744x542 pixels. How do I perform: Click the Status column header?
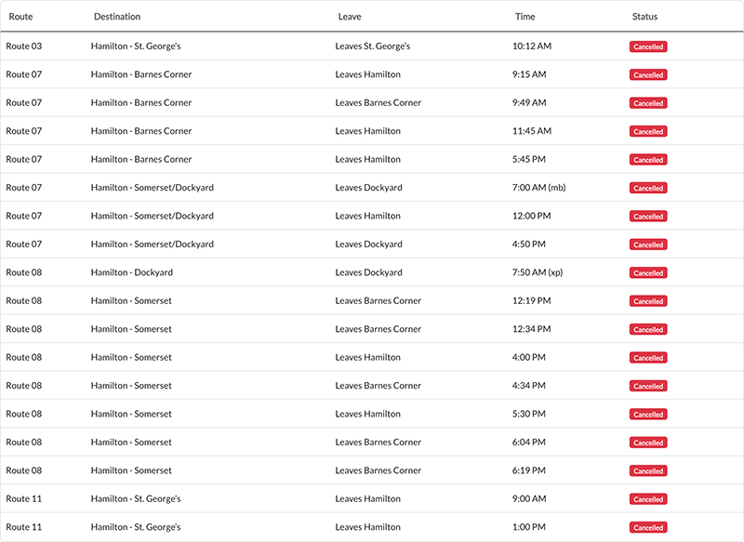(644, 17)
